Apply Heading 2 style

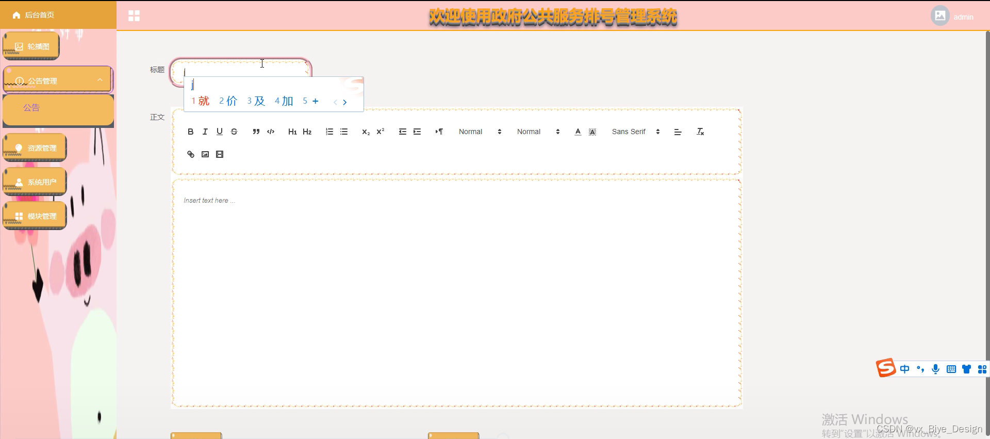pos(307,132)
